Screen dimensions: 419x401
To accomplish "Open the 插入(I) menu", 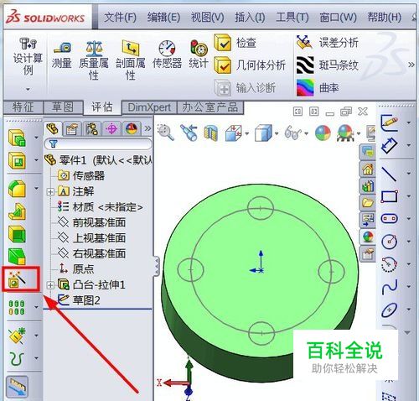I will tap(250, 18).
